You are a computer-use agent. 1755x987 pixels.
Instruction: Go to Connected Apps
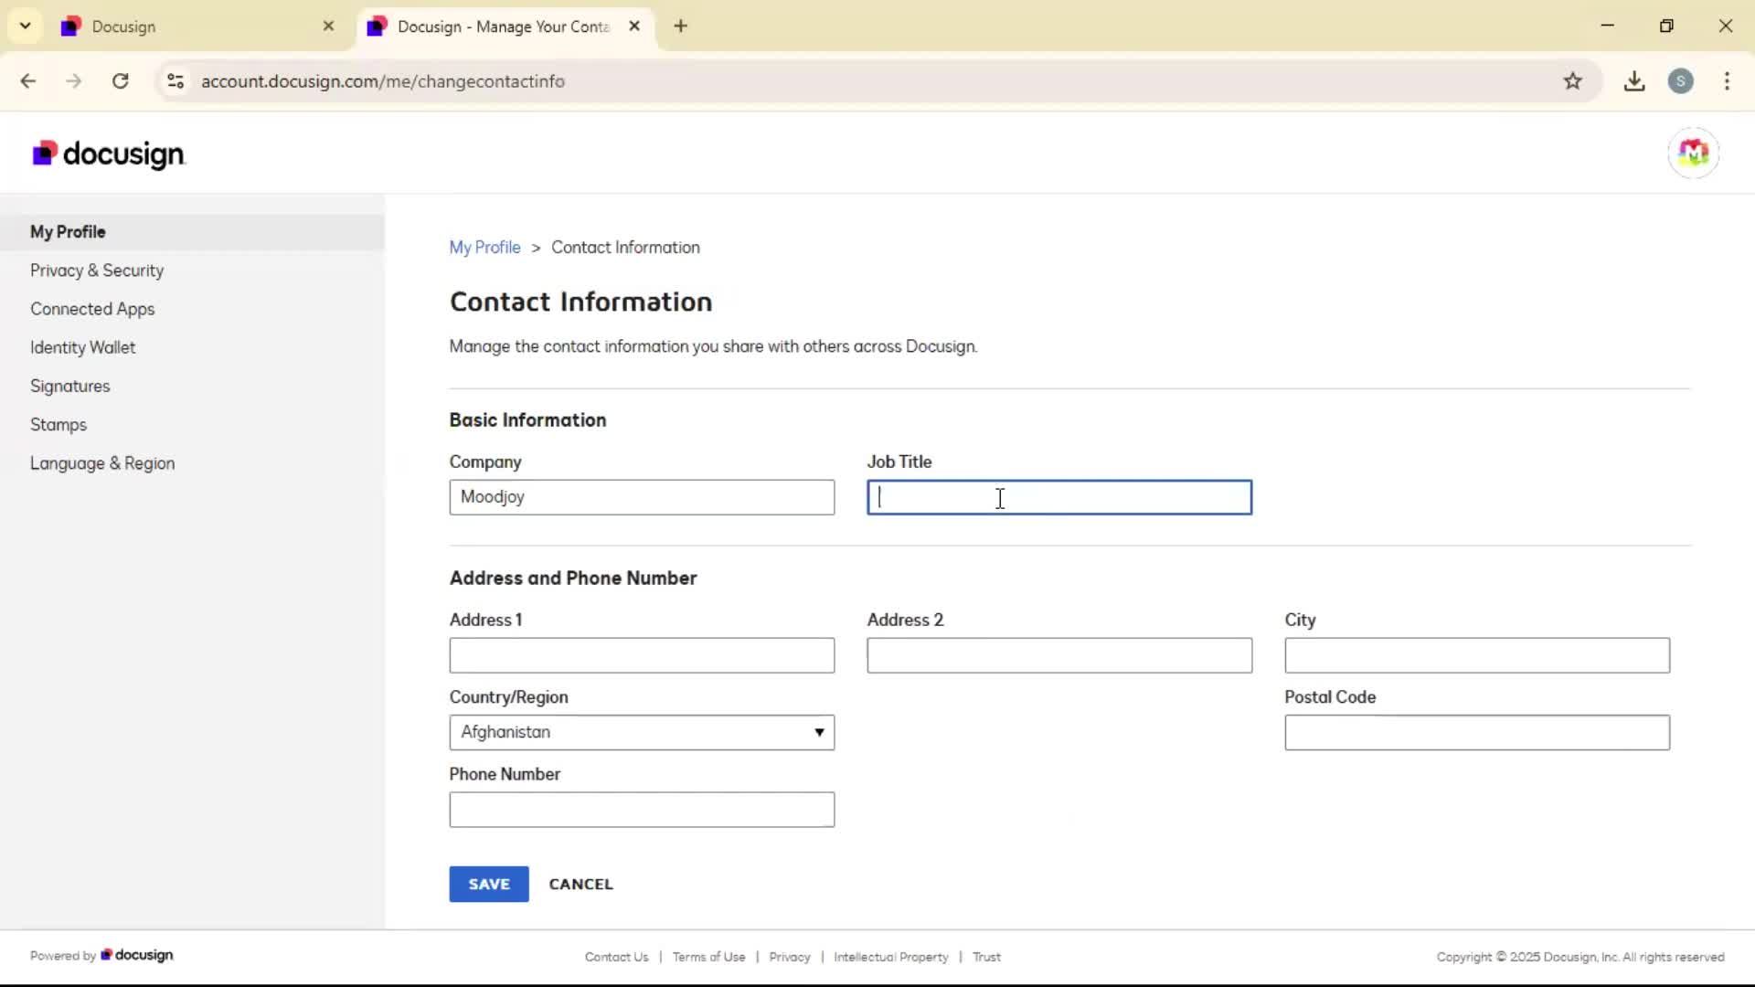point(92,309)
